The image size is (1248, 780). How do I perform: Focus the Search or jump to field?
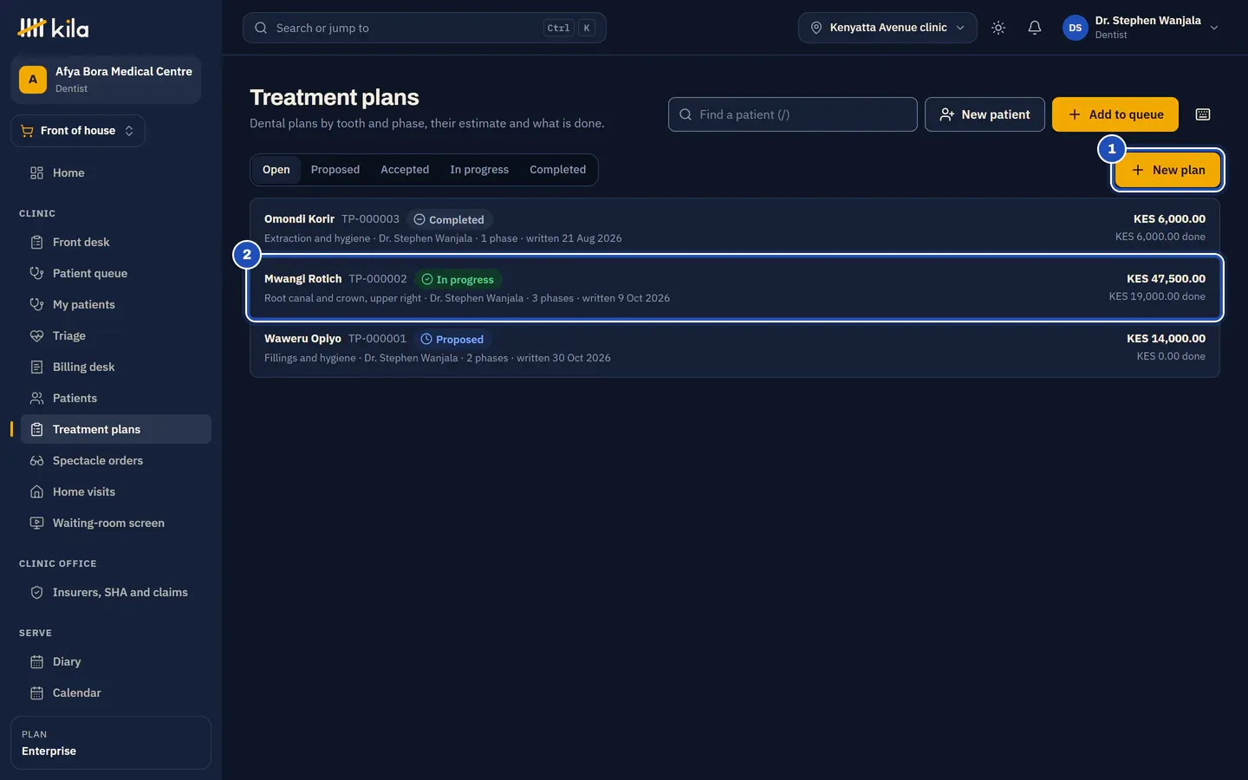[x=425, y=28]
